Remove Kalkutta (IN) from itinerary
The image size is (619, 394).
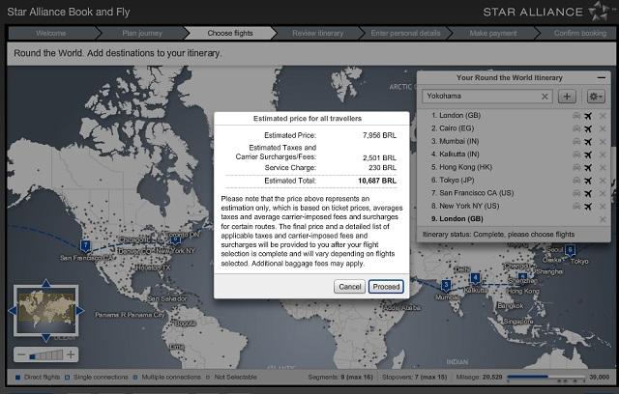[603, 155]
